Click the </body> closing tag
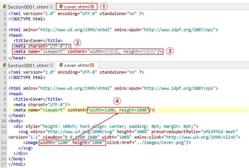 pos(17,159)
